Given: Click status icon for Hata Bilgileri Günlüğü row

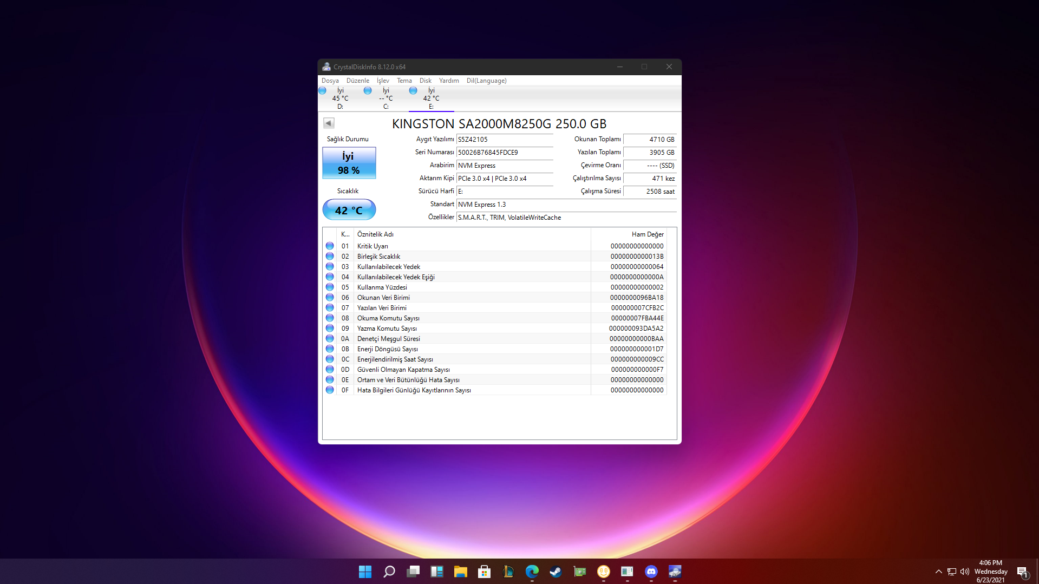Looking at the screenshot, I should coord(330,390).
